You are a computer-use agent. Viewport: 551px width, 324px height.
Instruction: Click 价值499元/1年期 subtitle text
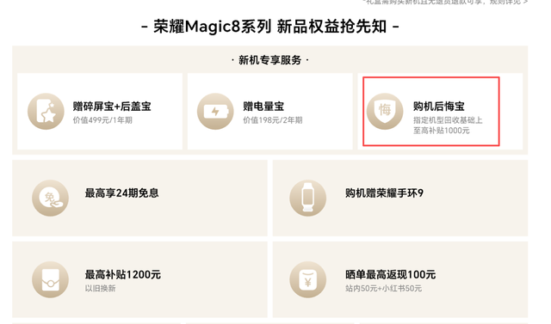click(102, 120)
